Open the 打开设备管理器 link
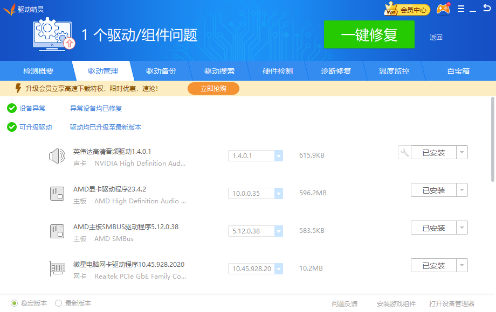 (452, 303)
